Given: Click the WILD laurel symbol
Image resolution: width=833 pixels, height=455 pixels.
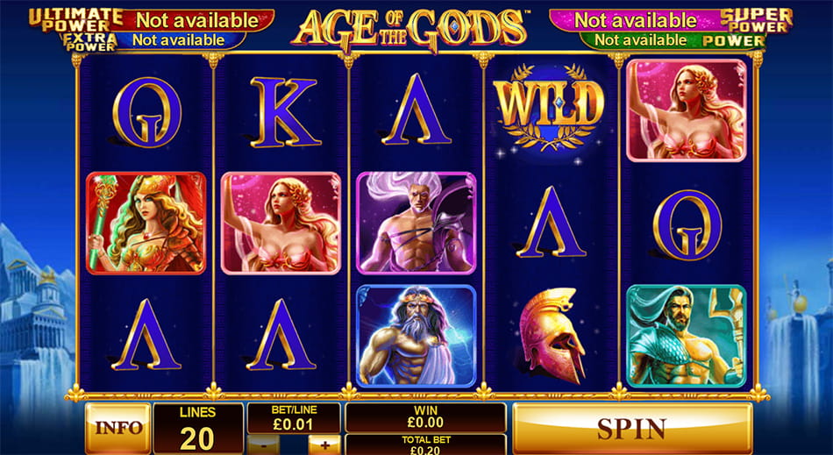Looking at the screenshot, I should point(551,108).
